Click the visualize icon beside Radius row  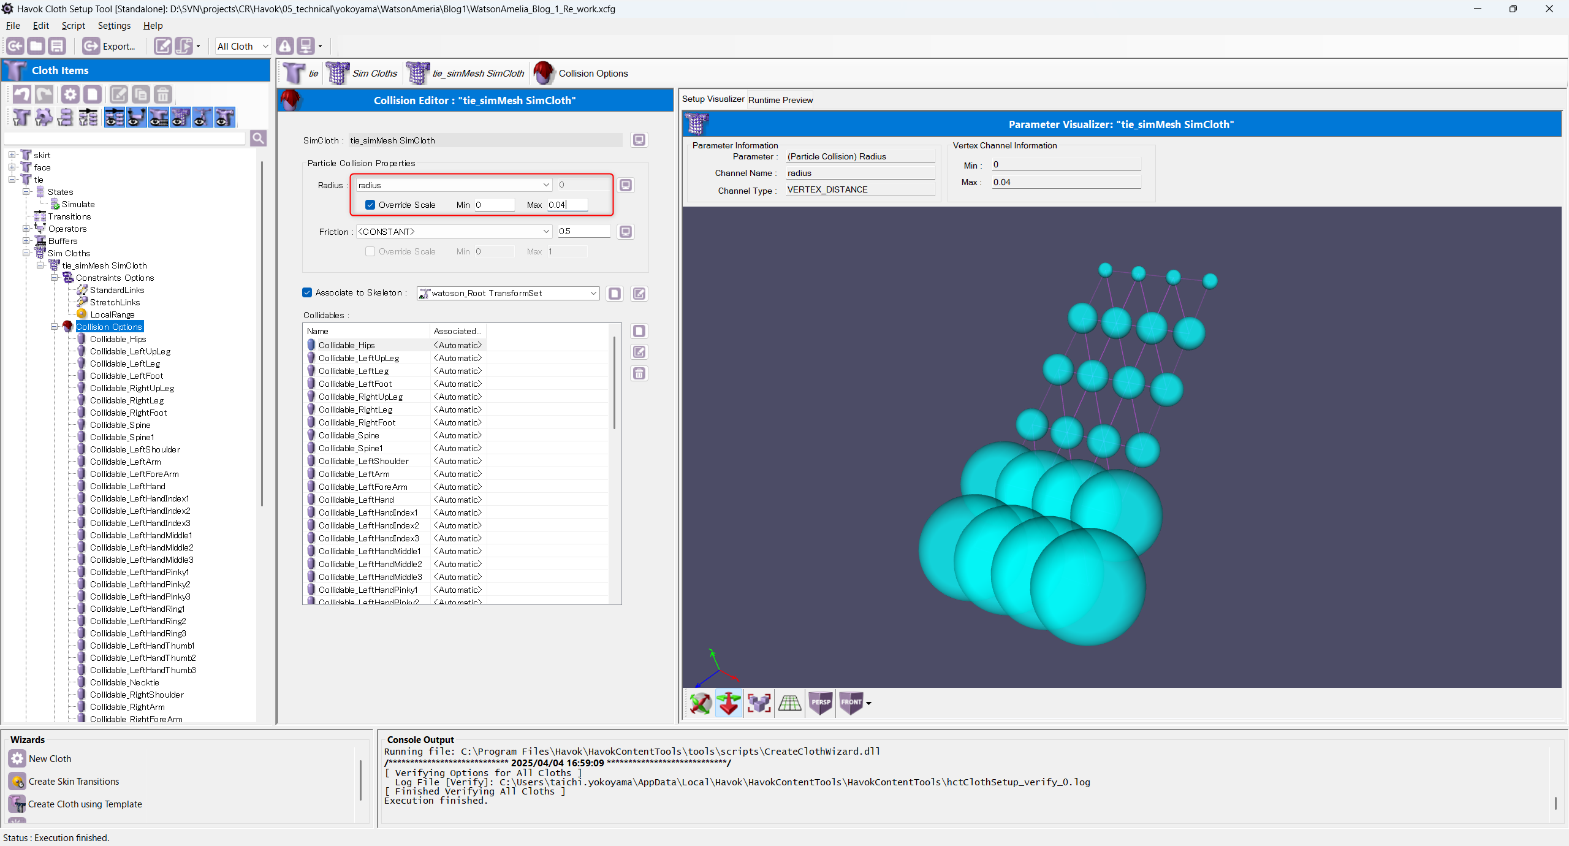(626, 185)
